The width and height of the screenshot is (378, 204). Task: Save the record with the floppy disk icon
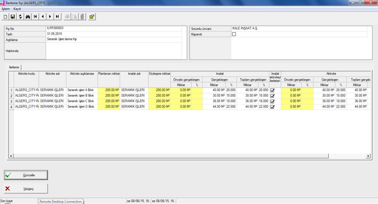click(x=13, y=17)
